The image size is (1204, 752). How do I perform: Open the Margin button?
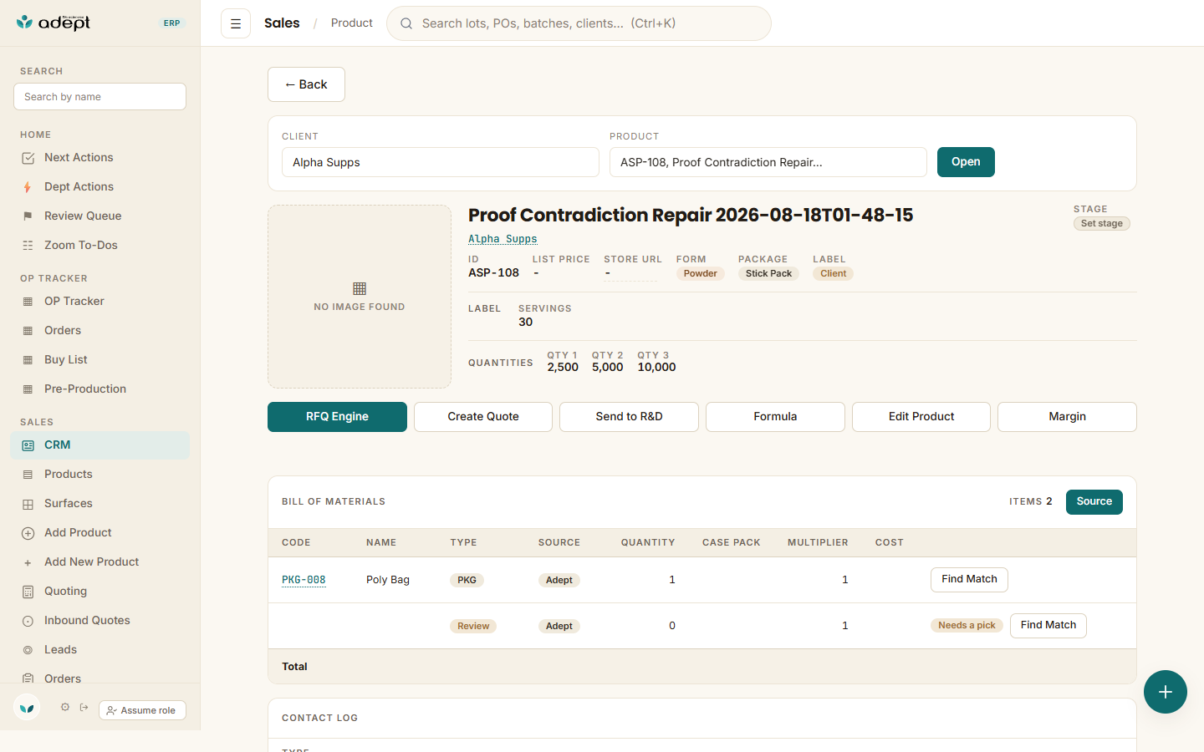(1067, 417)
